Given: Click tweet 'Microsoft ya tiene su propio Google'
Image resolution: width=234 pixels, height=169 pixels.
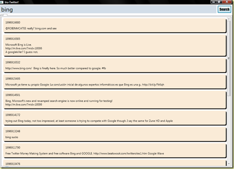Looking at the screenshot, I should 85,85.
